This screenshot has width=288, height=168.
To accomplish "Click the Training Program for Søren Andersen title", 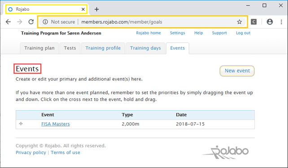I will click(61, 33).
